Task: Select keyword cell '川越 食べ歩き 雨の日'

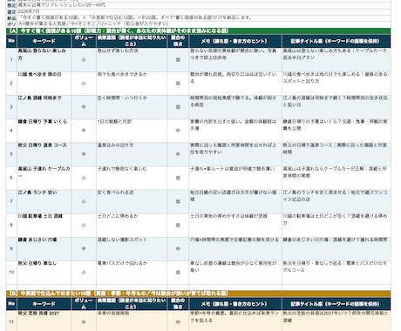Action: tap(44, 84)
